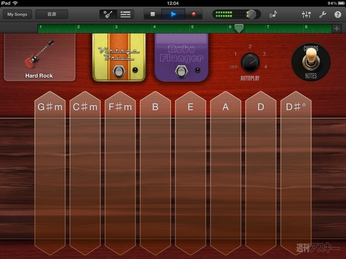346x259 pixels.
Task: Tap the D#° diminished chord strip
Action: point(296,173)
